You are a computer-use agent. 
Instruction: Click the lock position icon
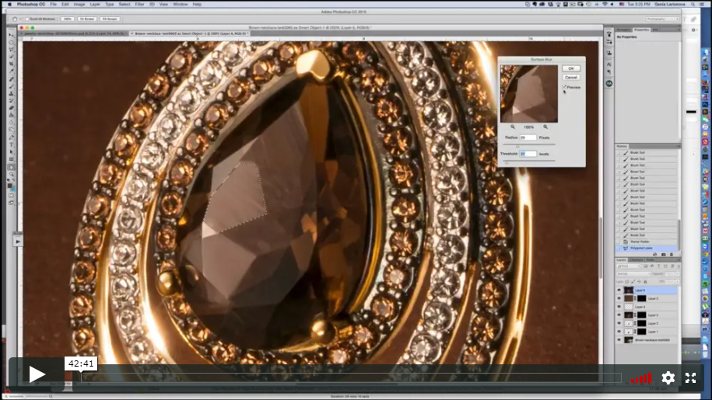640,281
